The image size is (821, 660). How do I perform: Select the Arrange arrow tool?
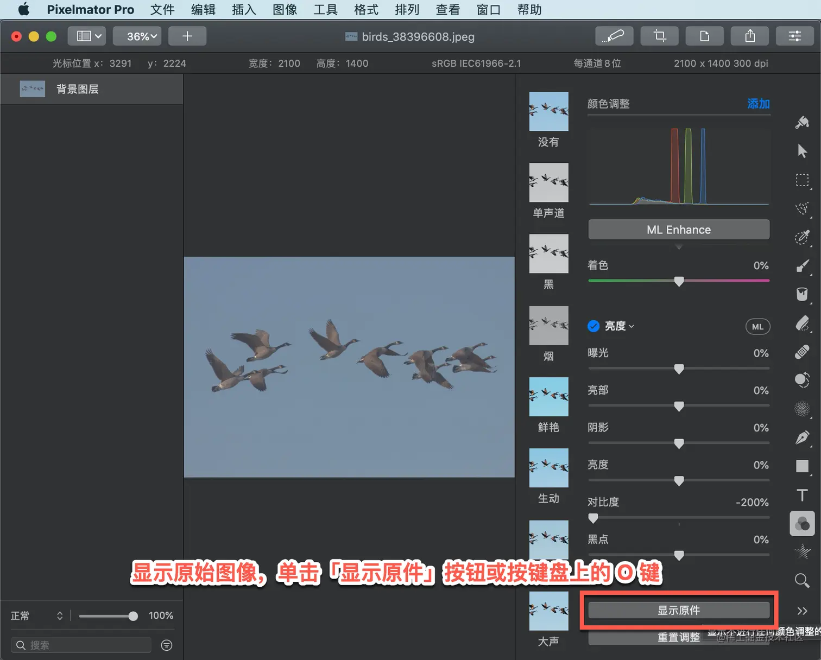[x=802, y=151]
